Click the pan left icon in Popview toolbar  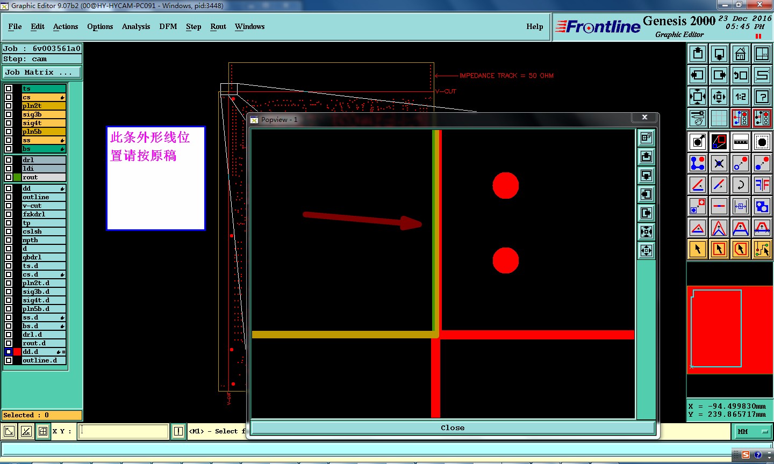tap(646, 194)
